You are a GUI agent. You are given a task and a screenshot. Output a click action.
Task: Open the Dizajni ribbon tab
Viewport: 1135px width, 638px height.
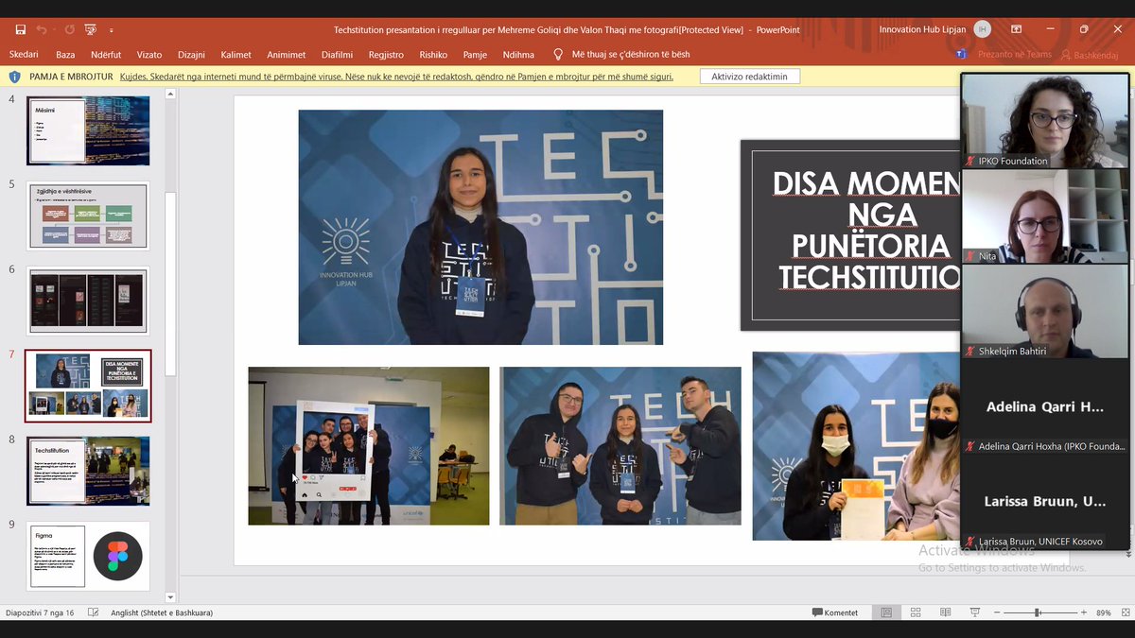pos(191,55)
